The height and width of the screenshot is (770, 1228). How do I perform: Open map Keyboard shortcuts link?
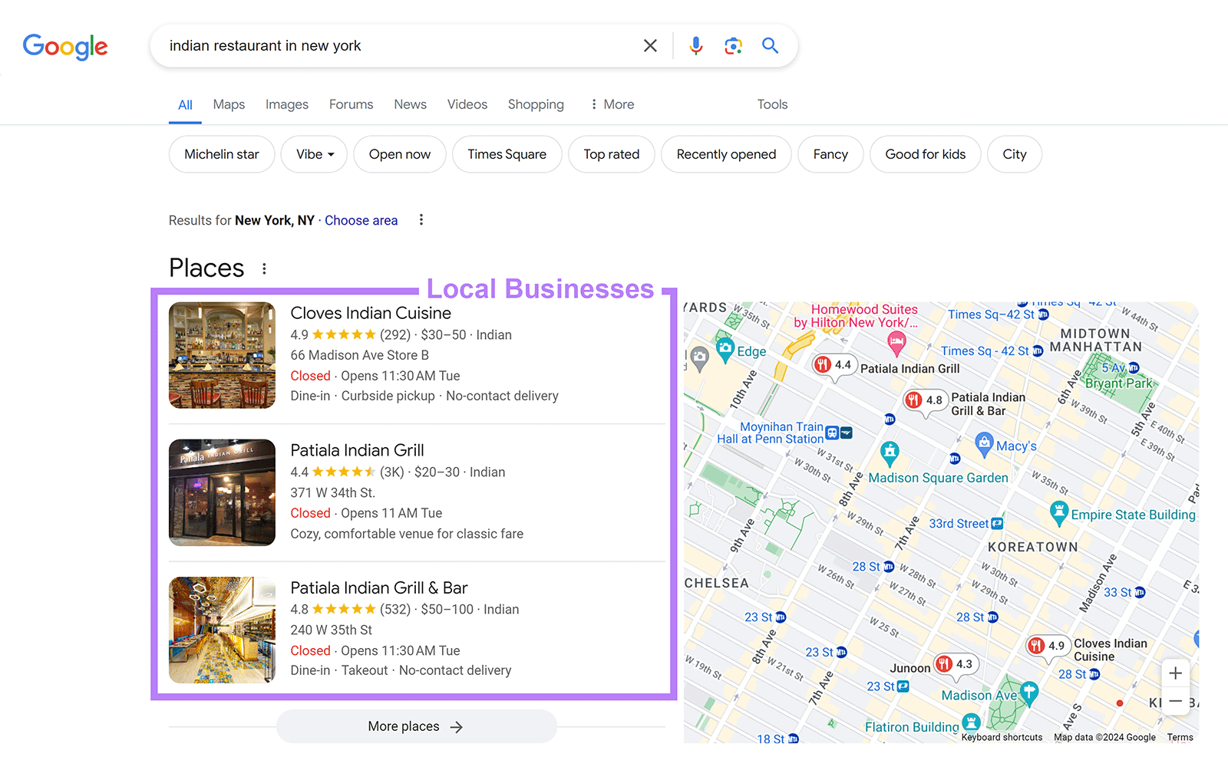click(x=1002, y=737)
